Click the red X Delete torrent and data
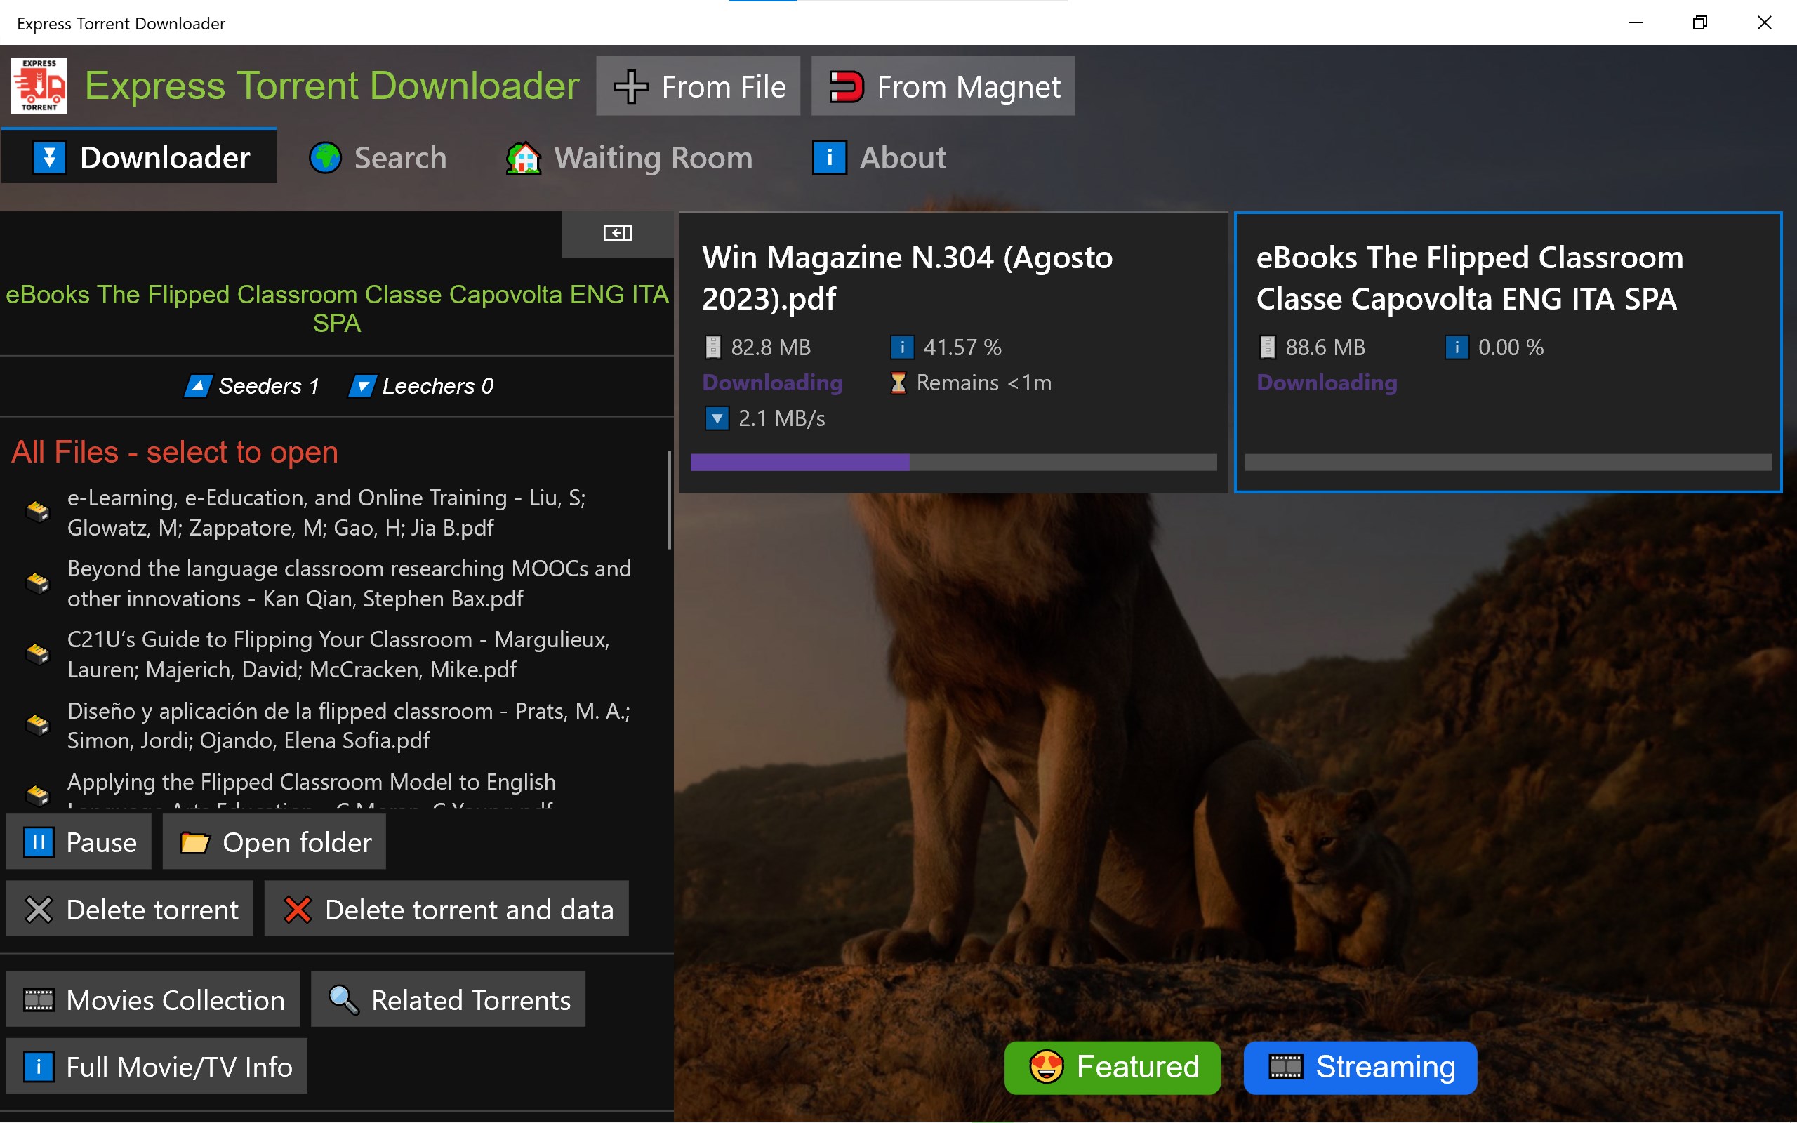Image resolution: width=1797 pixels, height=1123 pixels. pos(298,910)
